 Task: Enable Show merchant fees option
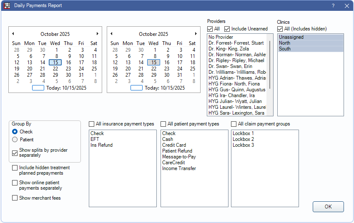tap(15, 198)
